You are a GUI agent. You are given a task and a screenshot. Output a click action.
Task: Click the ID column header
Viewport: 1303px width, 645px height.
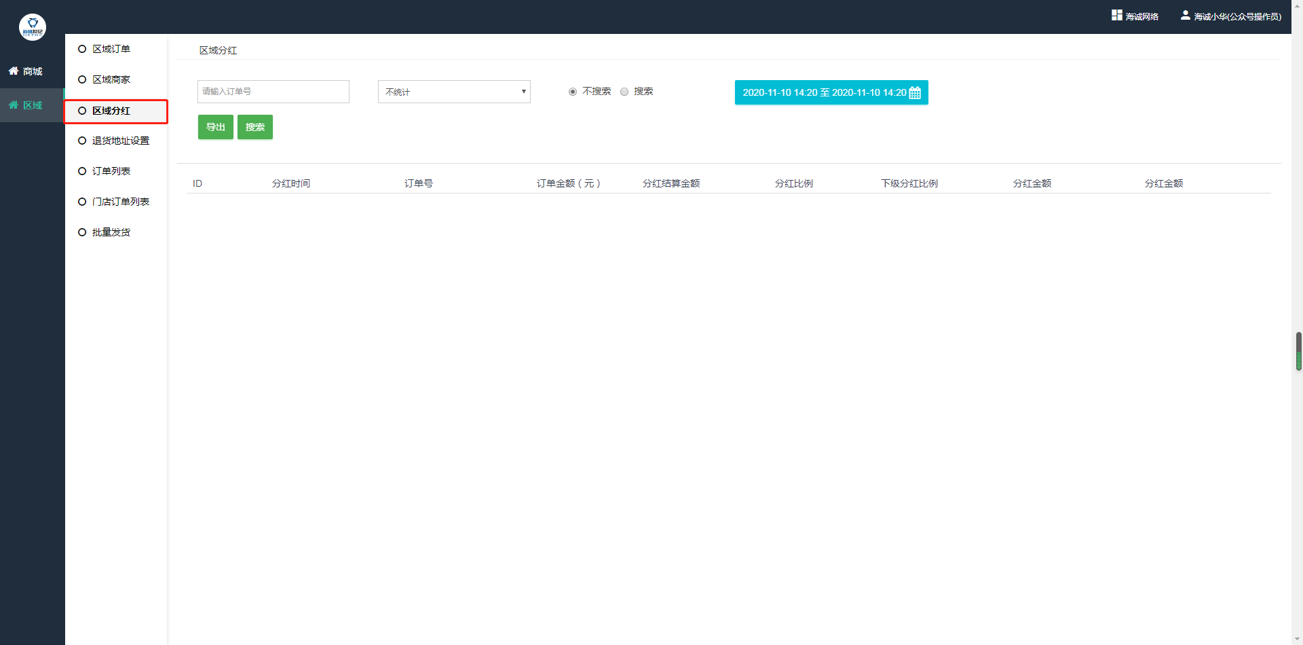[x=197, y=183]
